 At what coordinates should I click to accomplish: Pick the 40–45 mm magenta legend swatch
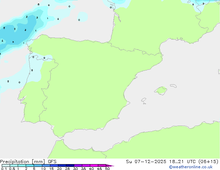click(x=94, y=165)
